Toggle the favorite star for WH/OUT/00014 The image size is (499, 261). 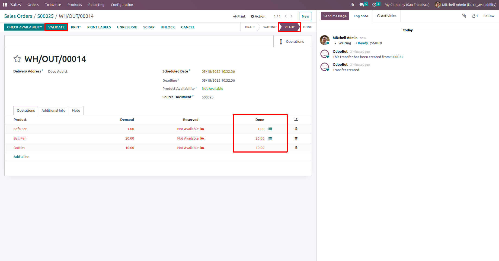17,59
